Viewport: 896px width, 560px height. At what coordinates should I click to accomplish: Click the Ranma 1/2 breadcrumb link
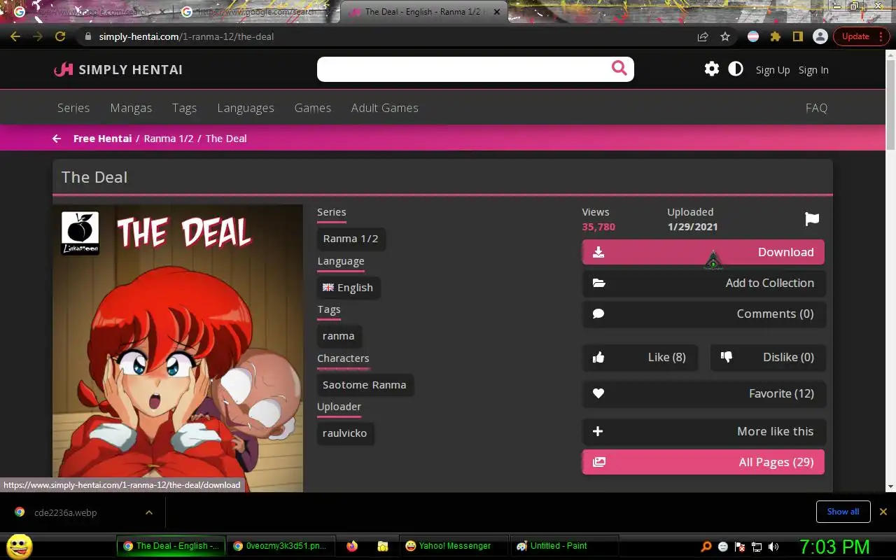pyautogui.click(x=169, y=139)
